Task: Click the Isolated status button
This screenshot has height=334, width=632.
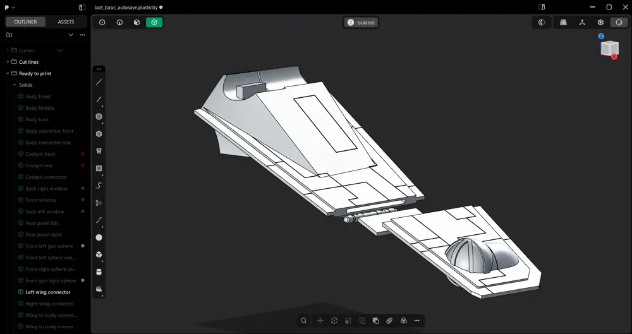Action: [361, 23]
